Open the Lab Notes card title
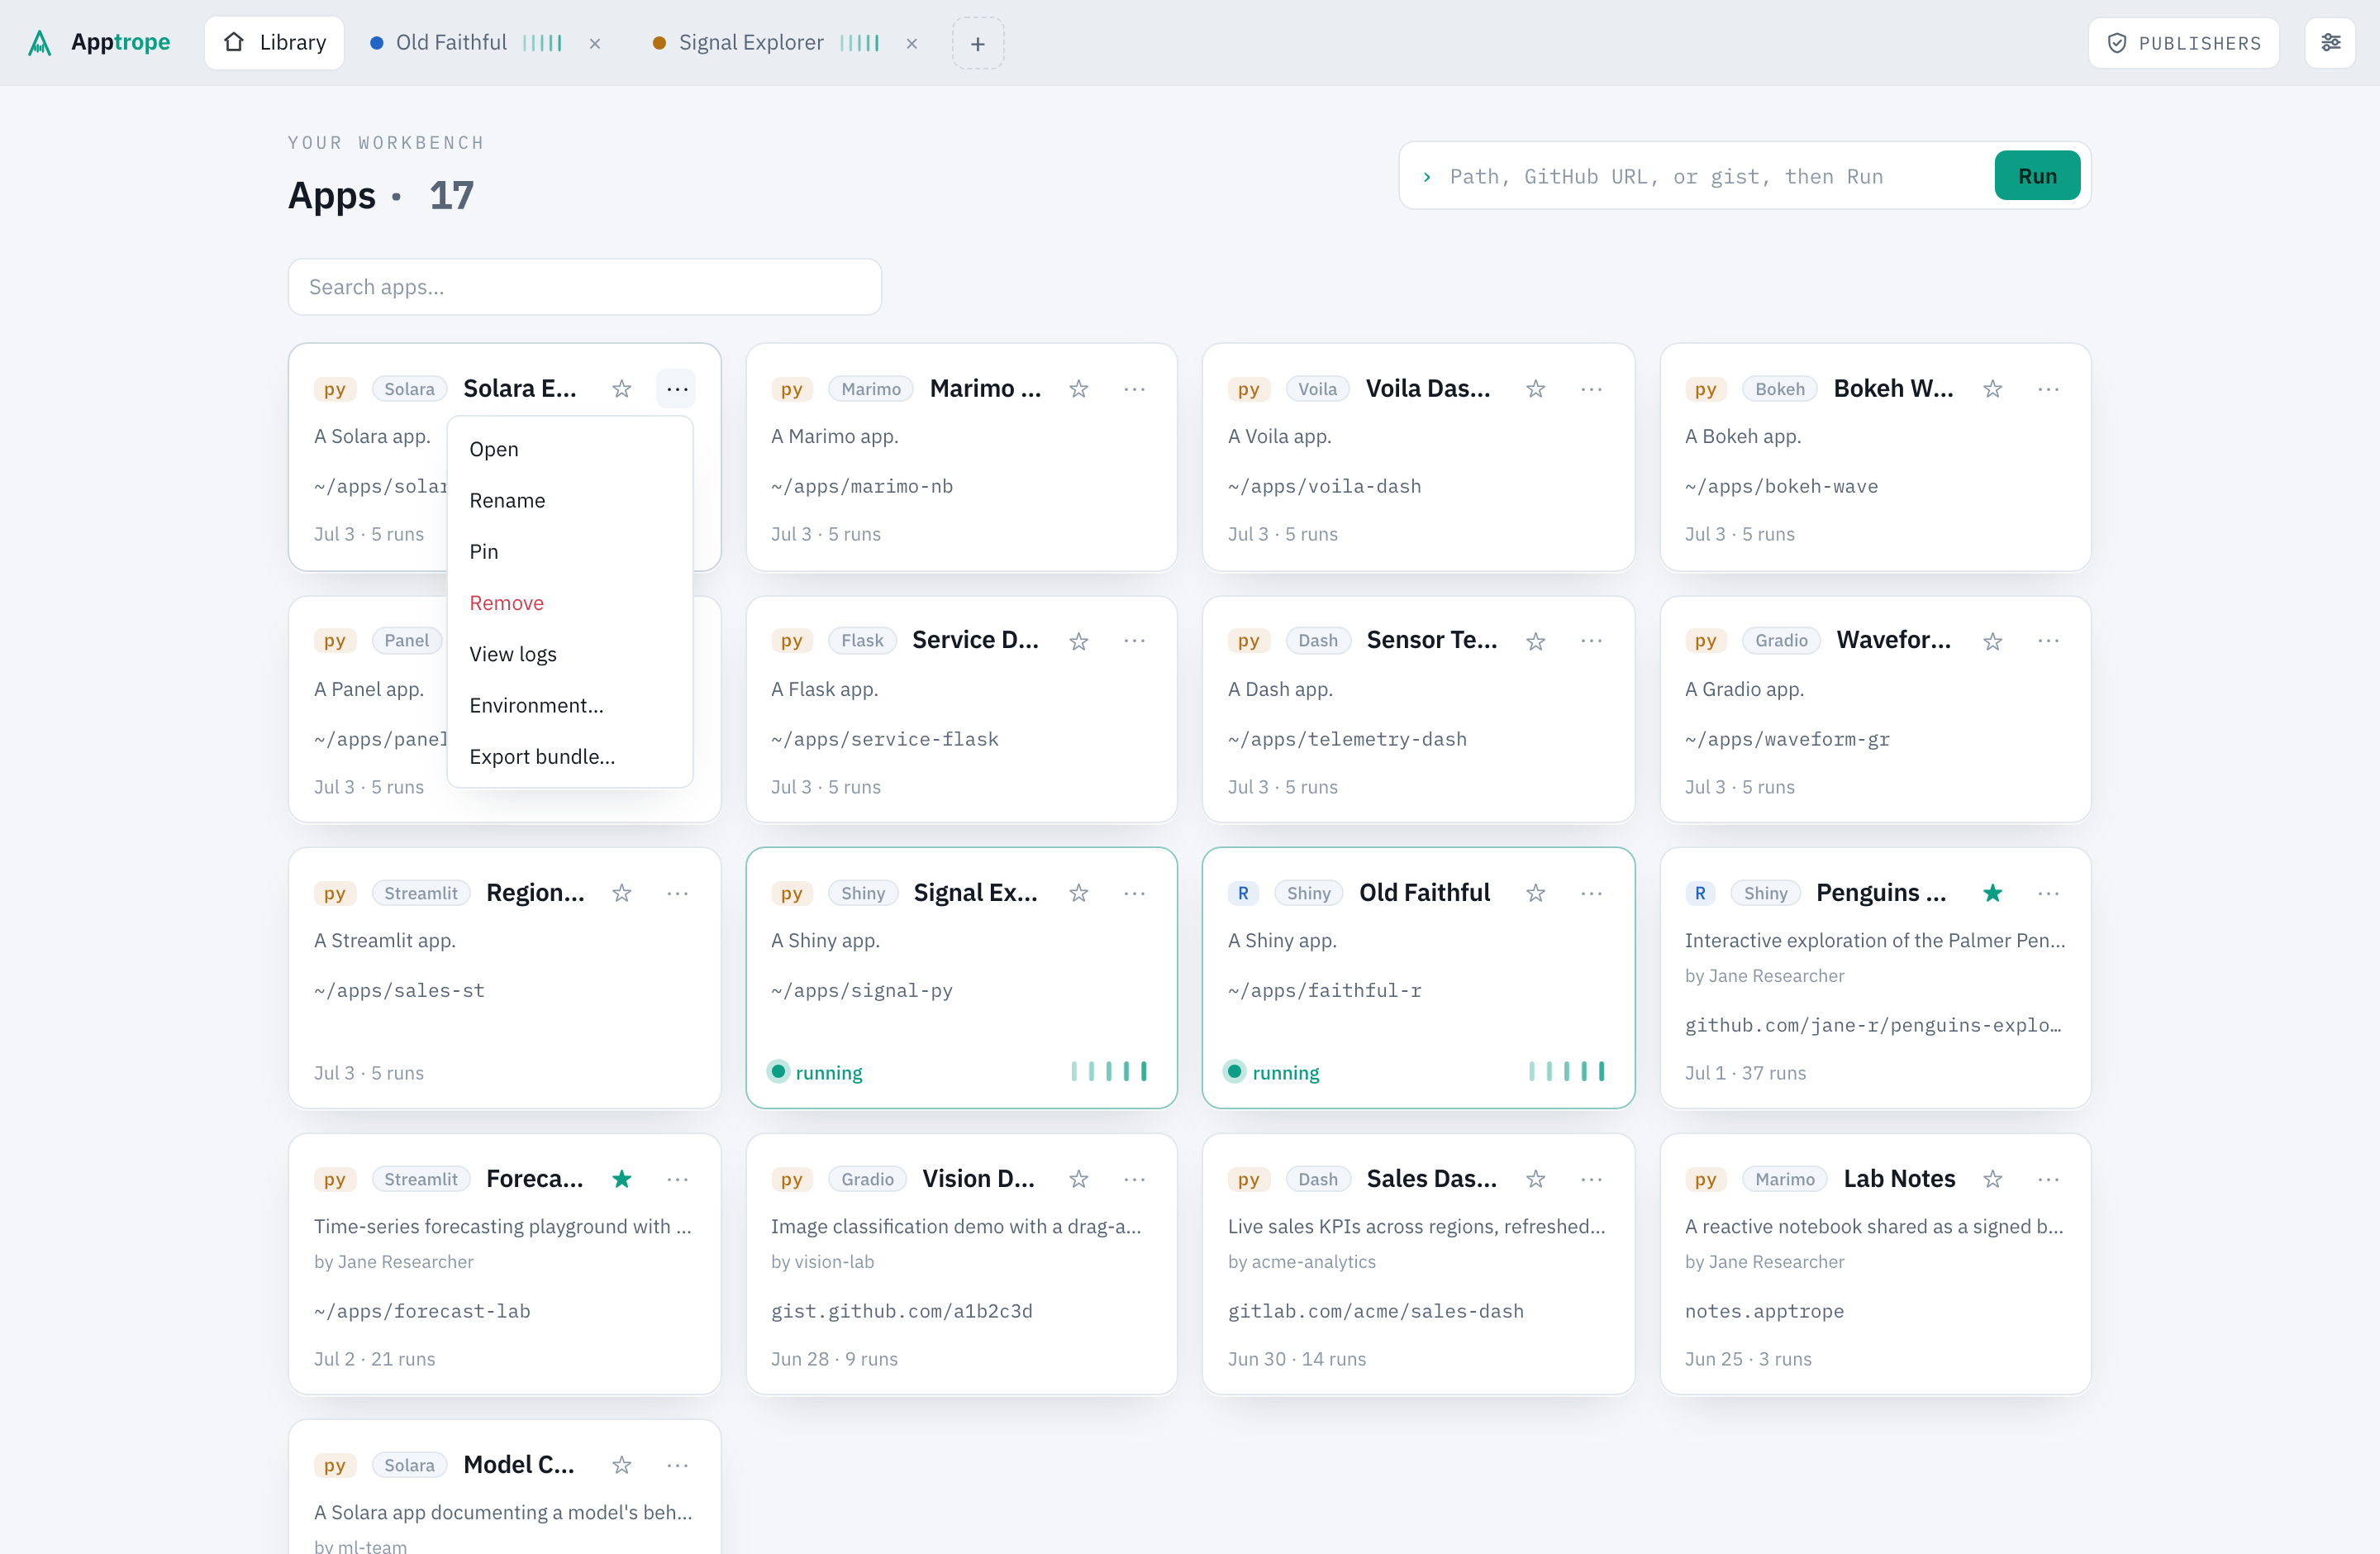Screen dimensions: 2380x1554 (1898, 1178)
